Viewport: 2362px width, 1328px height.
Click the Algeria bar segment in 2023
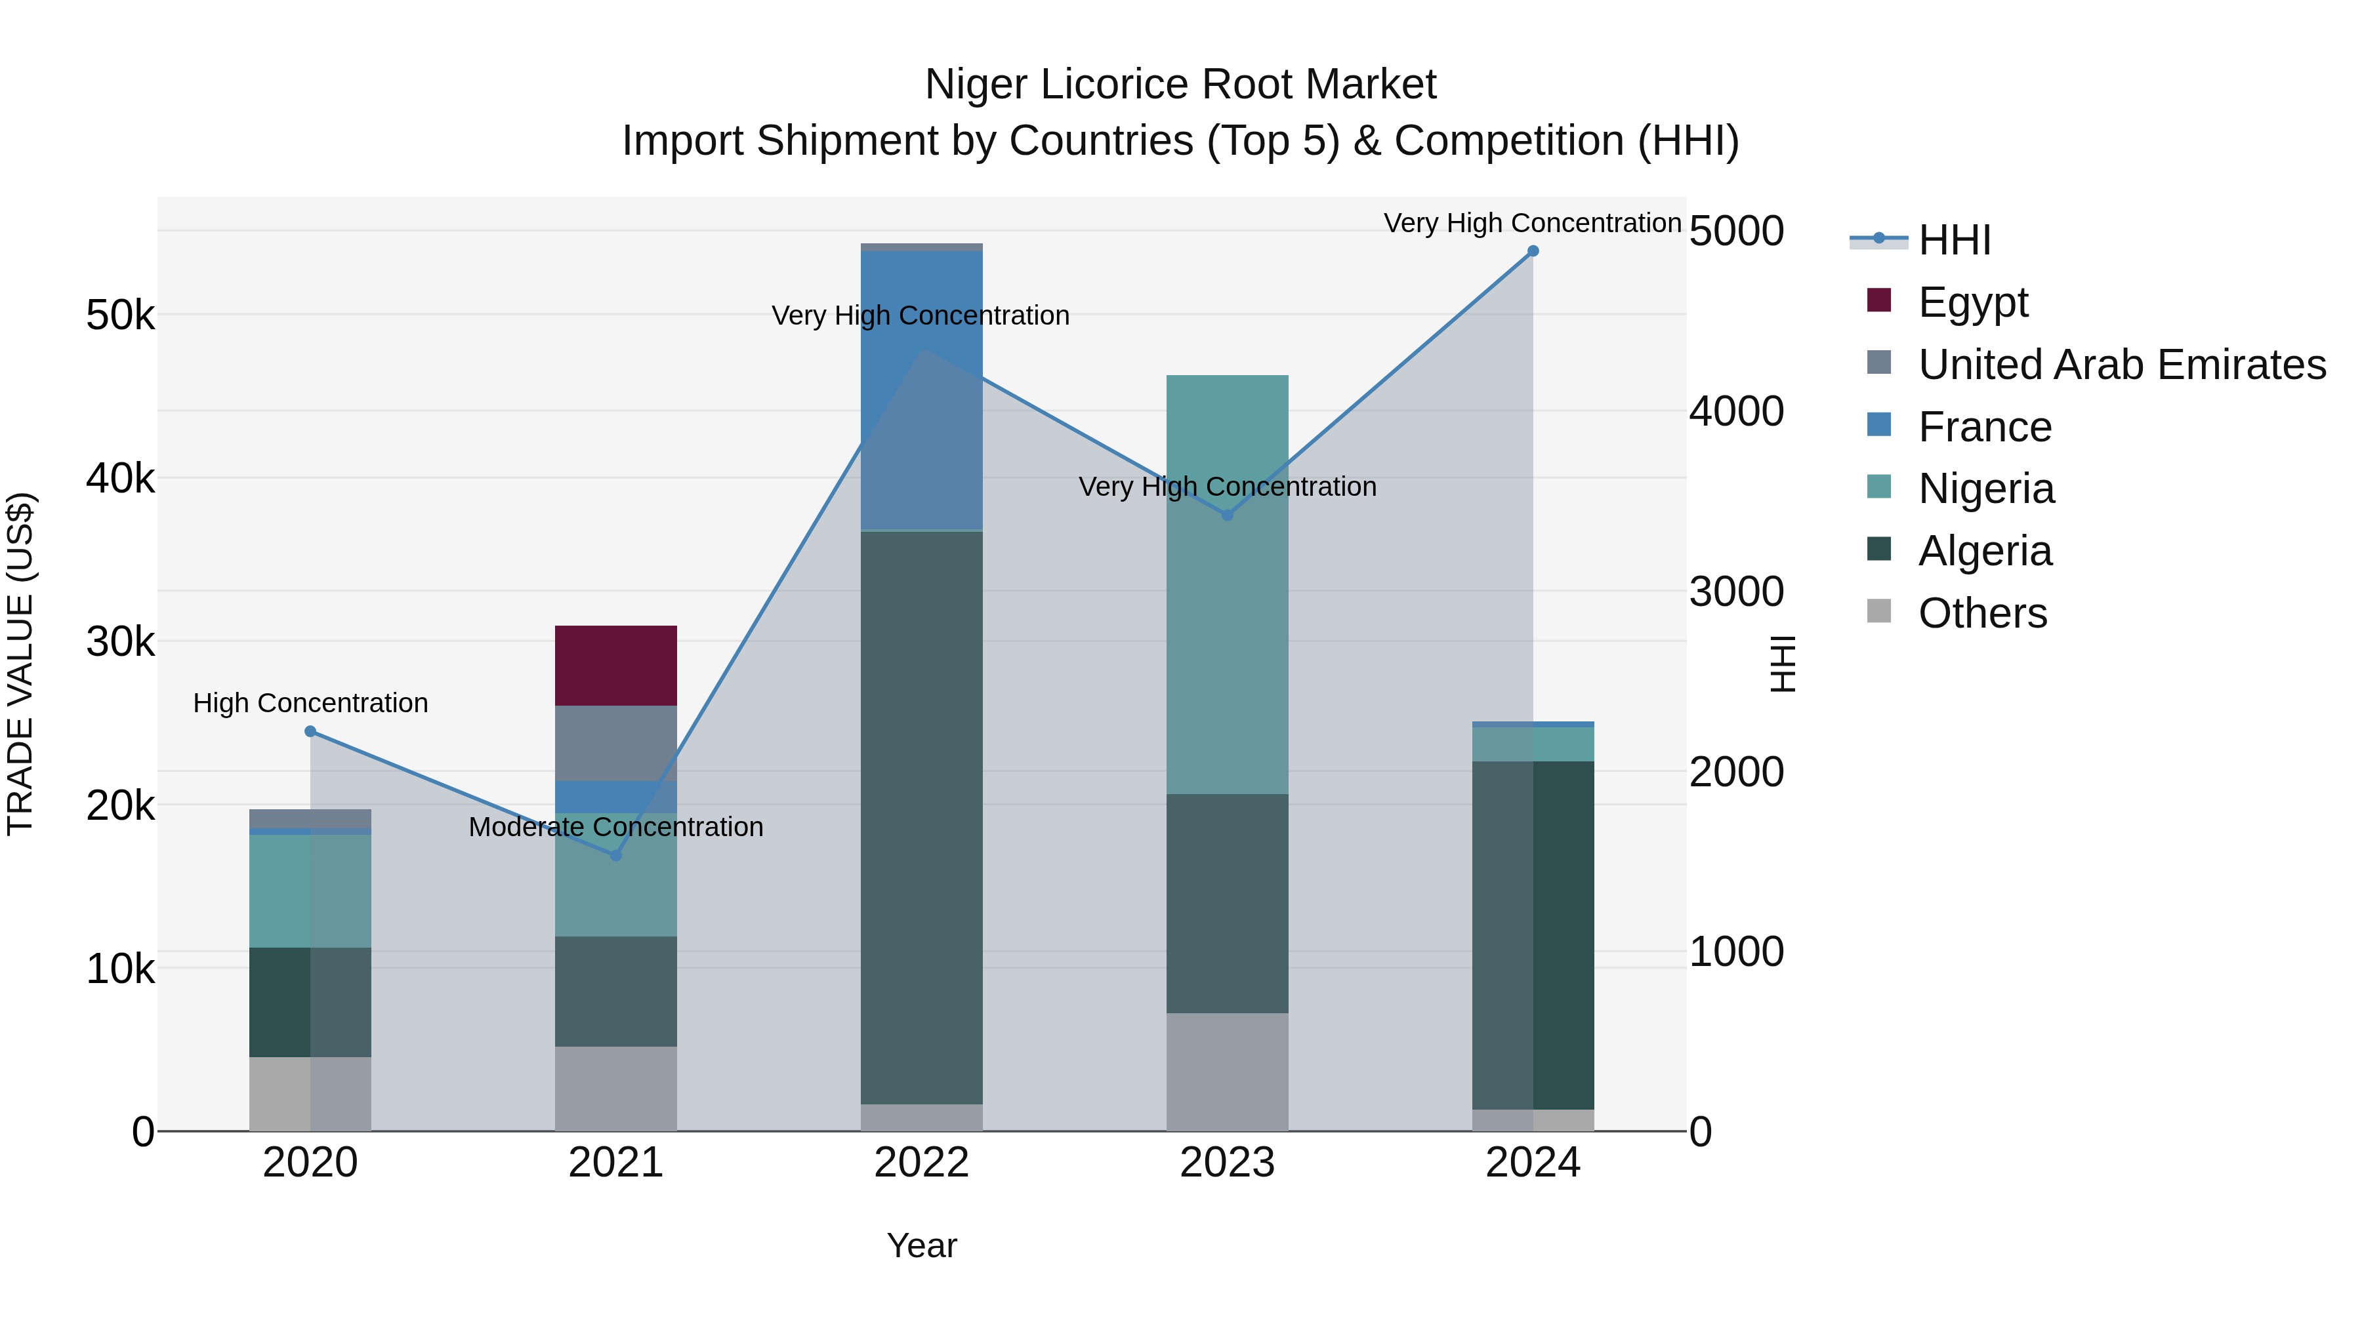pyautogui.click(x=1228, y=904)
